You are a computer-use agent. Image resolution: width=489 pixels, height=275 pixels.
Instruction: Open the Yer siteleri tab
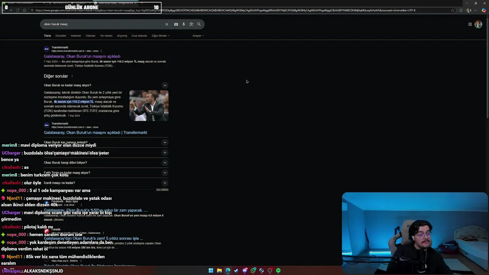(106, 36)
